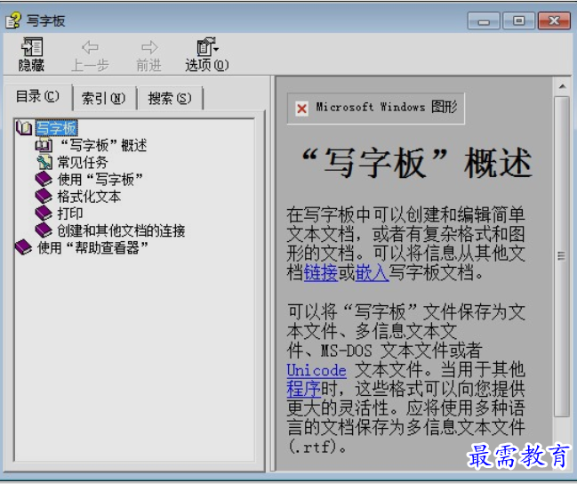Switch to the 搜索(S) tab
Screen dimensions: 577x484
tap(170, 99)
